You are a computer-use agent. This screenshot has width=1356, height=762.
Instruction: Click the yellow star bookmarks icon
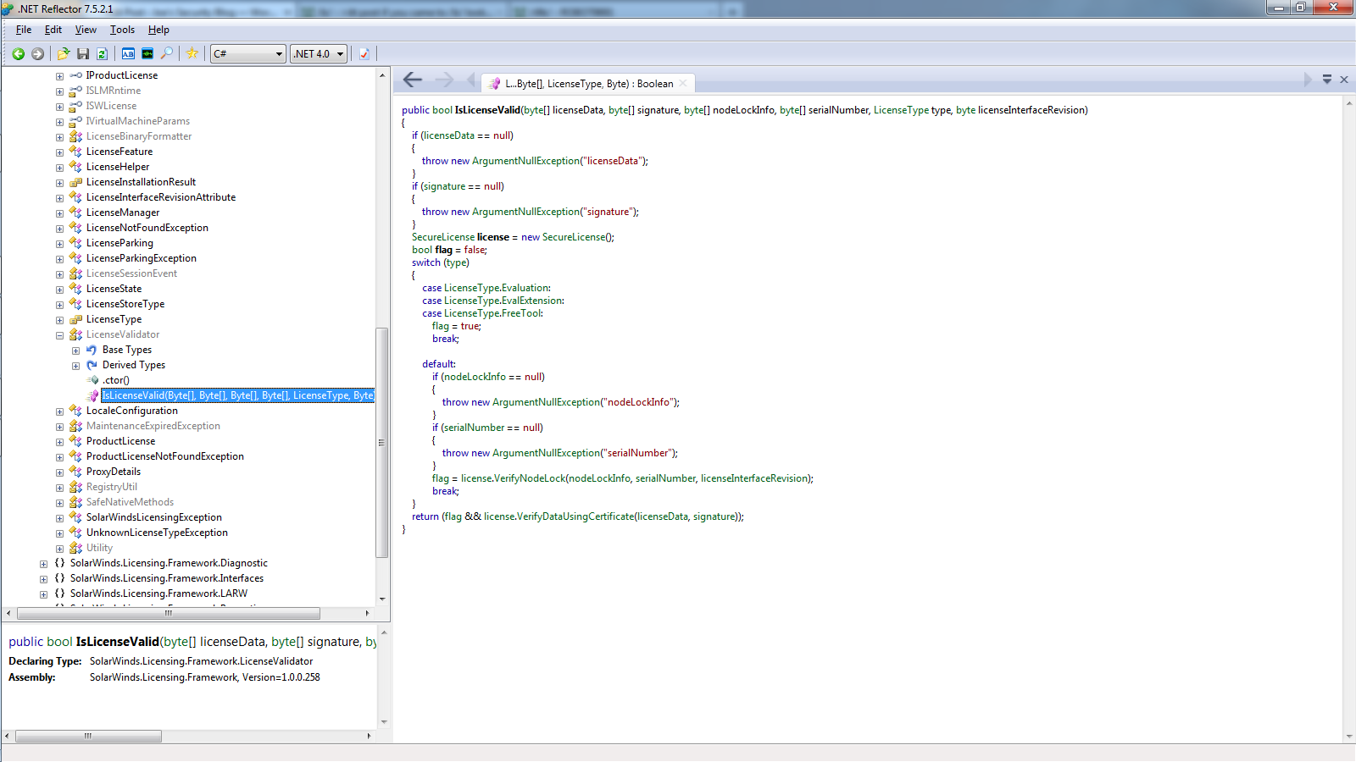(192, 53)
